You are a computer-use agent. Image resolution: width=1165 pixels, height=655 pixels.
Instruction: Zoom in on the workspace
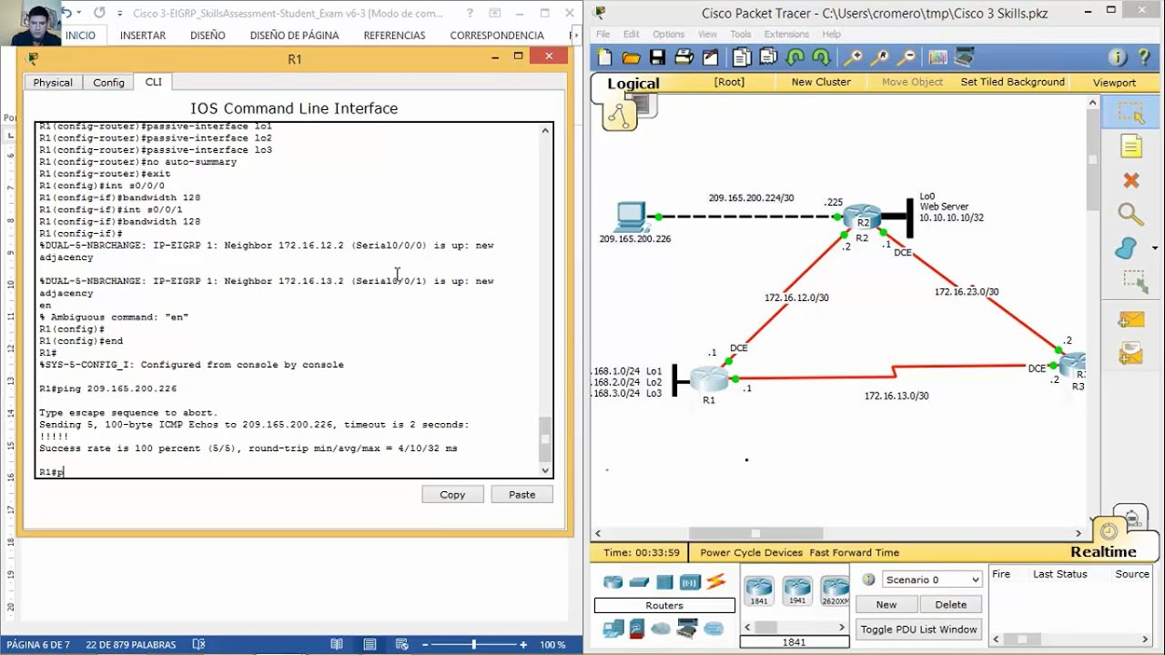tap(853, 58)
